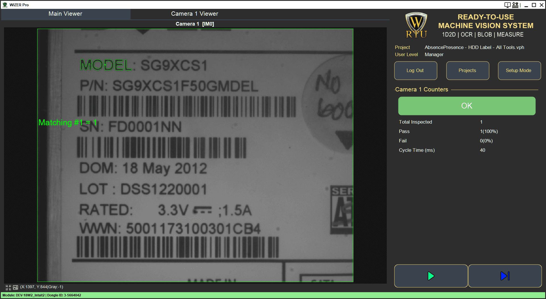Run a single step with the blue step button
The image size is (546, 299).
[x=505, y=276]
